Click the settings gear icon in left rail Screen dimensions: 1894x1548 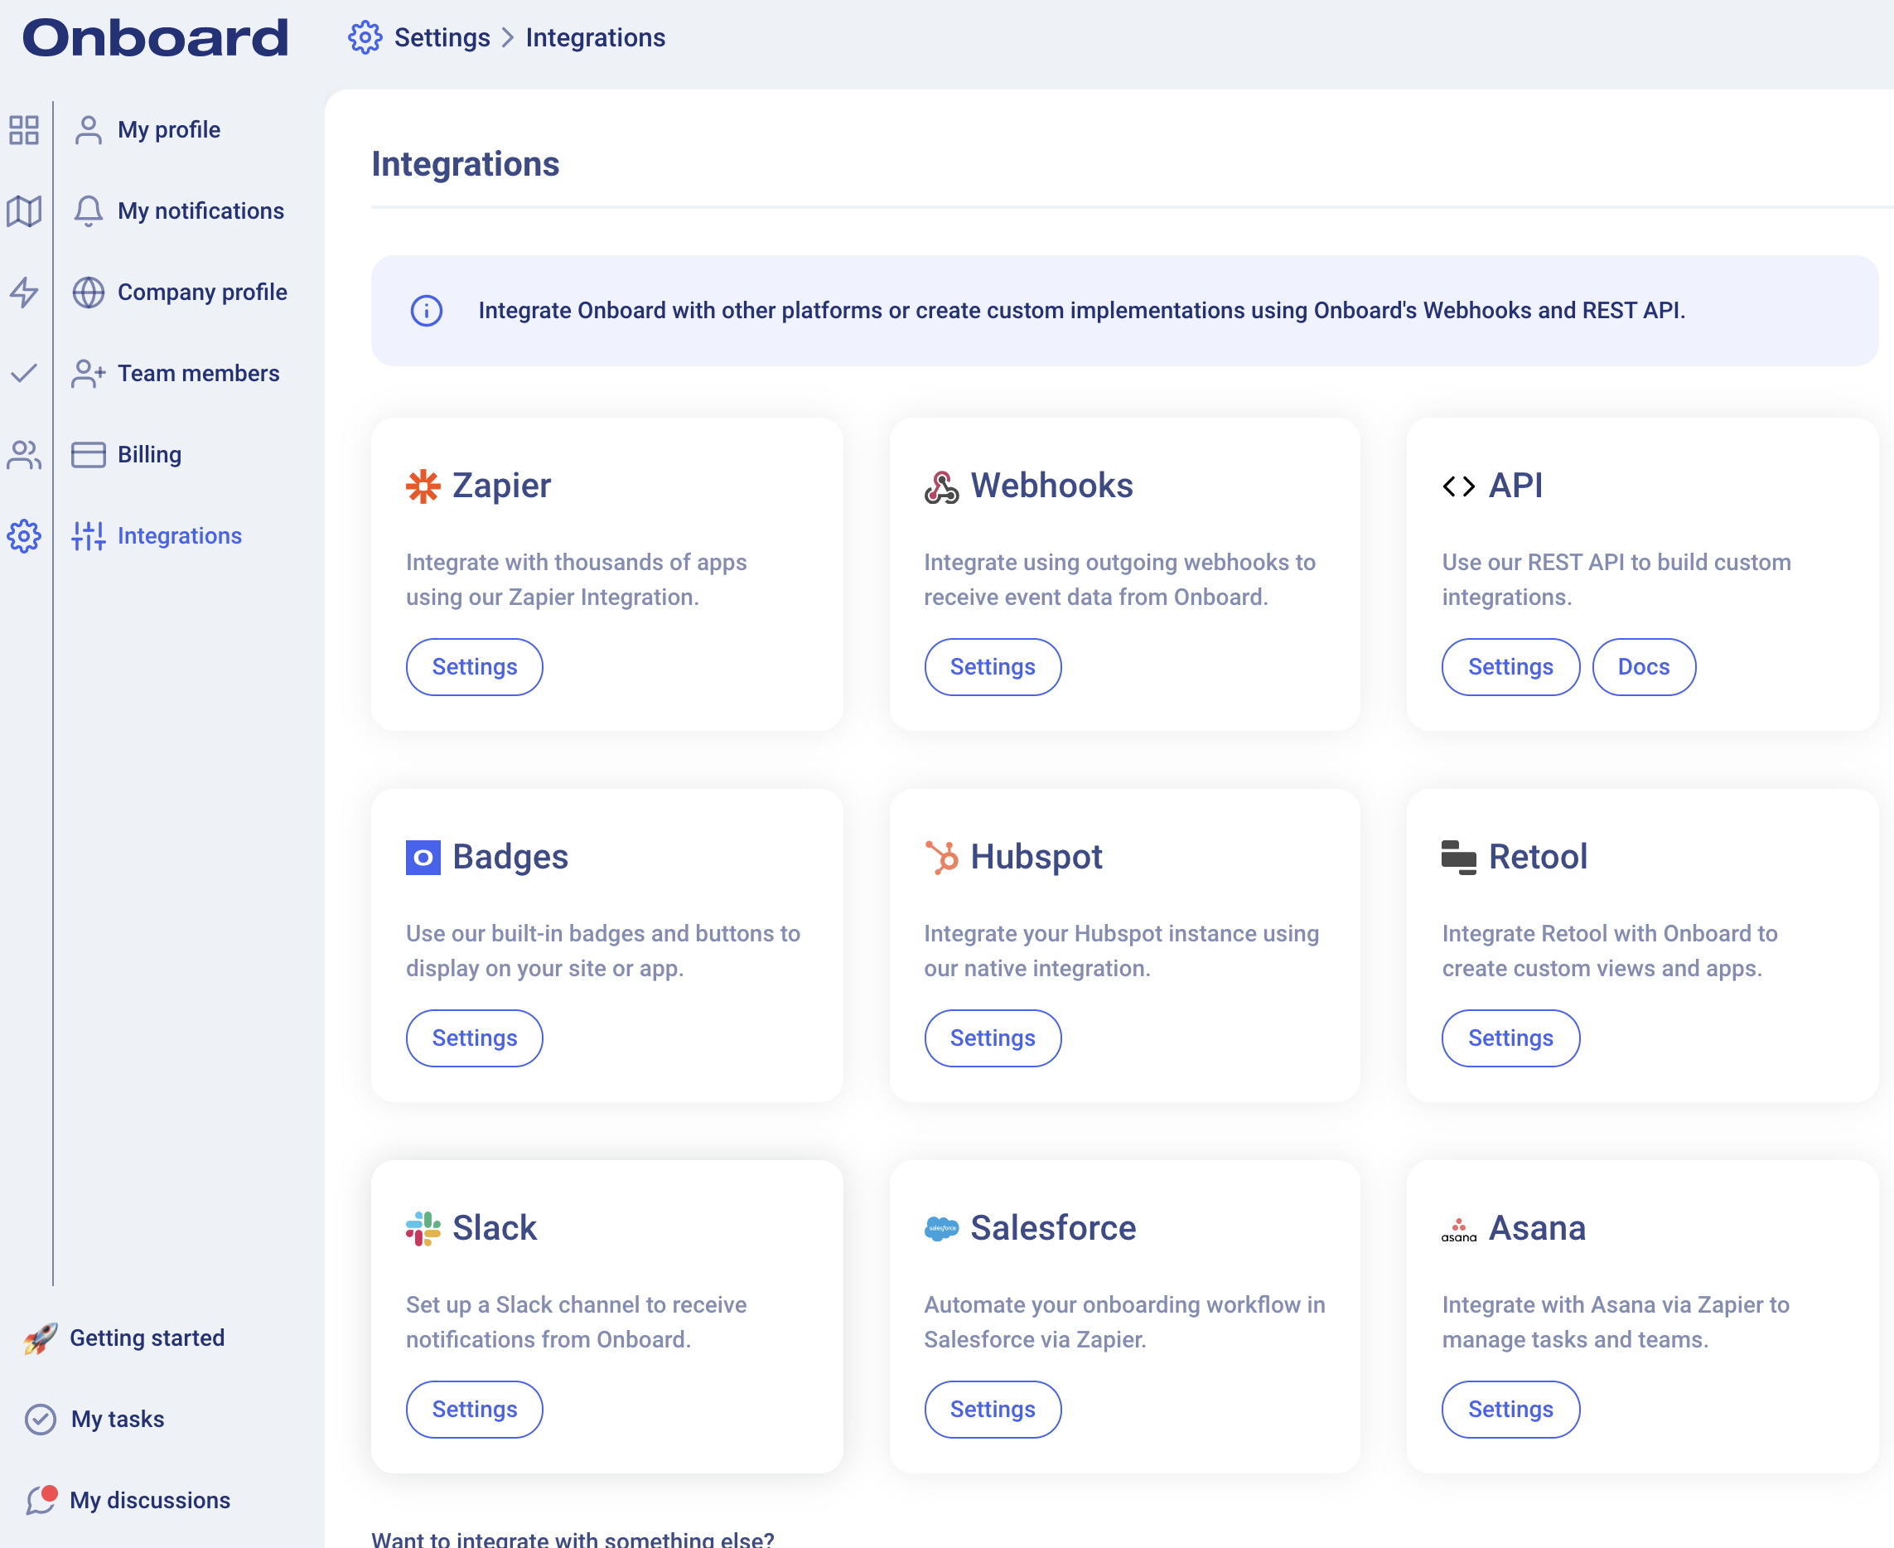pyautogui.click(x=24, y=536)
